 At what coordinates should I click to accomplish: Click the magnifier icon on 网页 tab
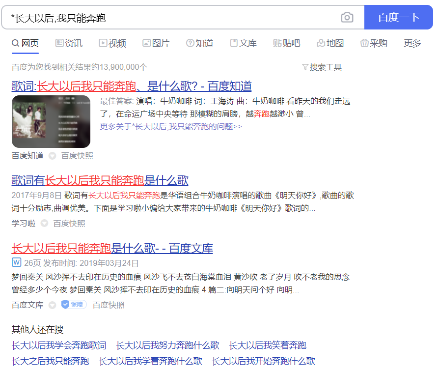(x=15, y=43)
